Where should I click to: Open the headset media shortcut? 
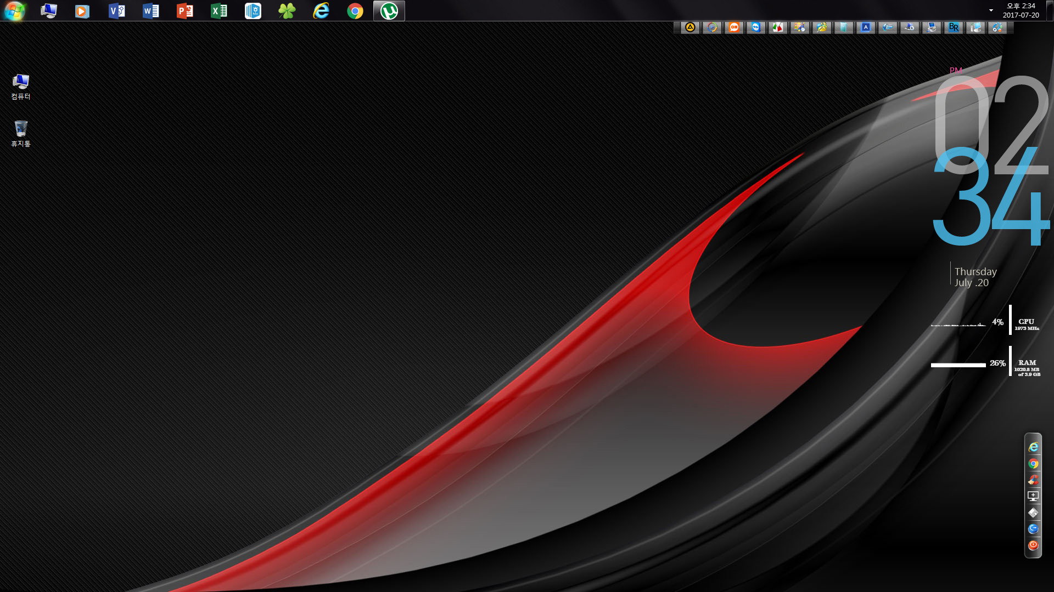pyautogui.click(x=997, y=27)
